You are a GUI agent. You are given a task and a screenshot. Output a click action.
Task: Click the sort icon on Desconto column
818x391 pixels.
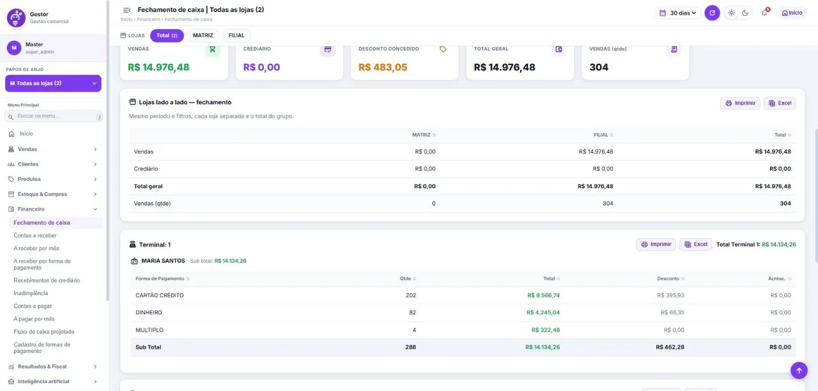[683, 279]
